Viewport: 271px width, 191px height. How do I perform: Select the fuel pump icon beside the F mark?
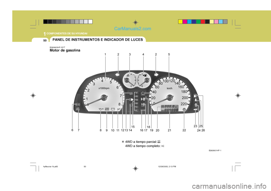[146, 75]
